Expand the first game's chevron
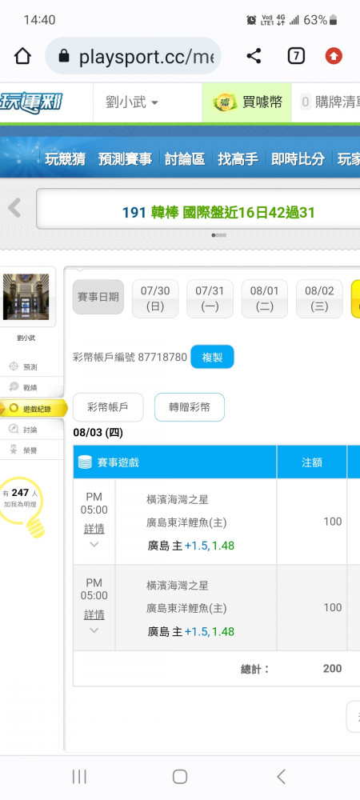Screen dimensions: 360x800 94,544
